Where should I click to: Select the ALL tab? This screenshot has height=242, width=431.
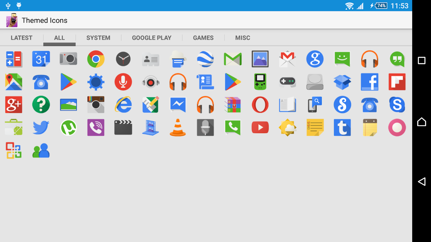59,38
